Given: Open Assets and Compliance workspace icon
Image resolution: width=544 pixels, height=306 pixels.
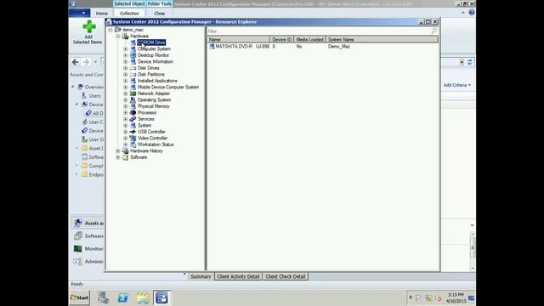Looking at the screenshot, I should tap(78, 223).
